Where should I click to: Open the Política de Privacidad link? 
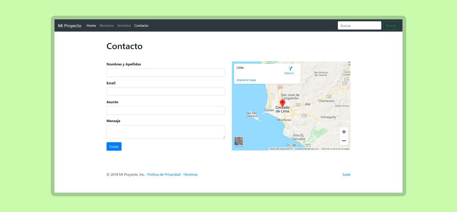pyautogui.click(x=164, y=175)
